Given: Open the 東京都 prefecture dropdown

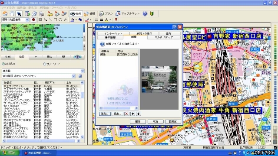Looking at the screenshot, I should click(82, 71).
